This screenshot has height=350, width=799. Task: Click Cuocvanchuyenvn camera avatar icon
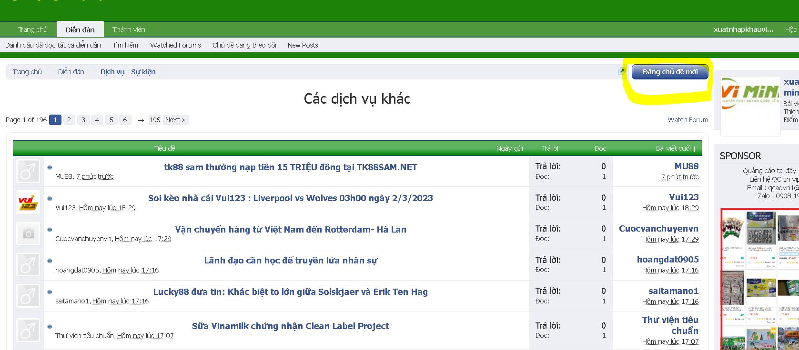(x=28, y=233)
